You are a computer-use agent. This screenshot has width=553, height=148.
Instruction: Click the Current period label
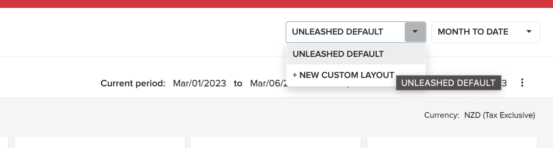pos(133,84)
